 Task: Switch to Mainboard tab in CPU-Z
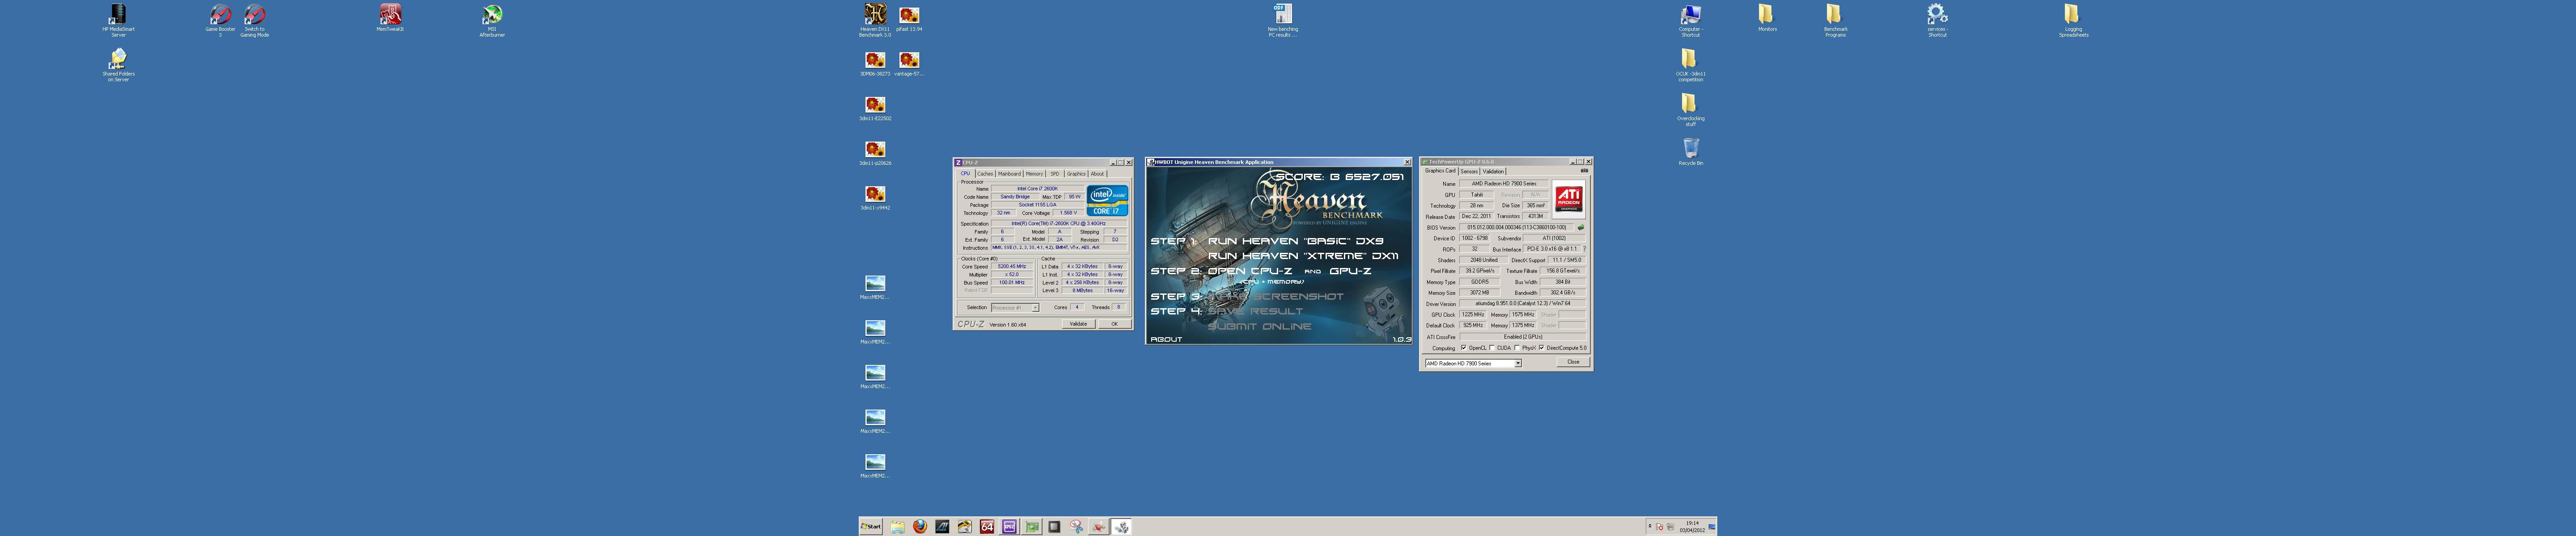click(1010, 174)
